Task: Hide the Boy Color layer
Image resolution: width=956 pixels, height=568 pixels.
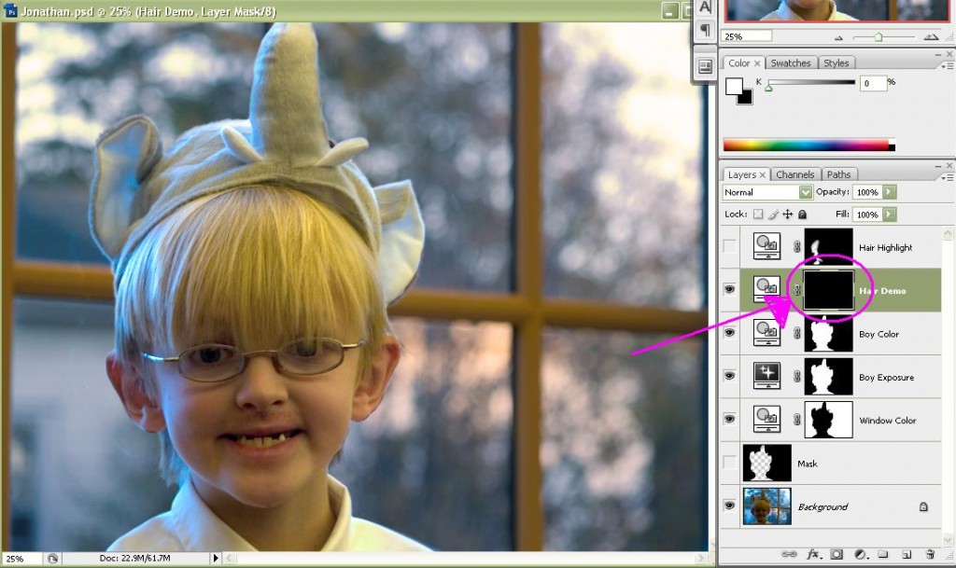Action: 729,333
